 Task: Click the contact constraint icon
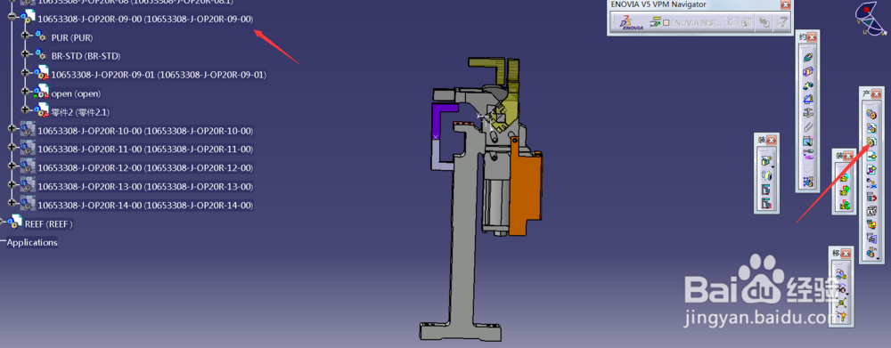[808, 71]
